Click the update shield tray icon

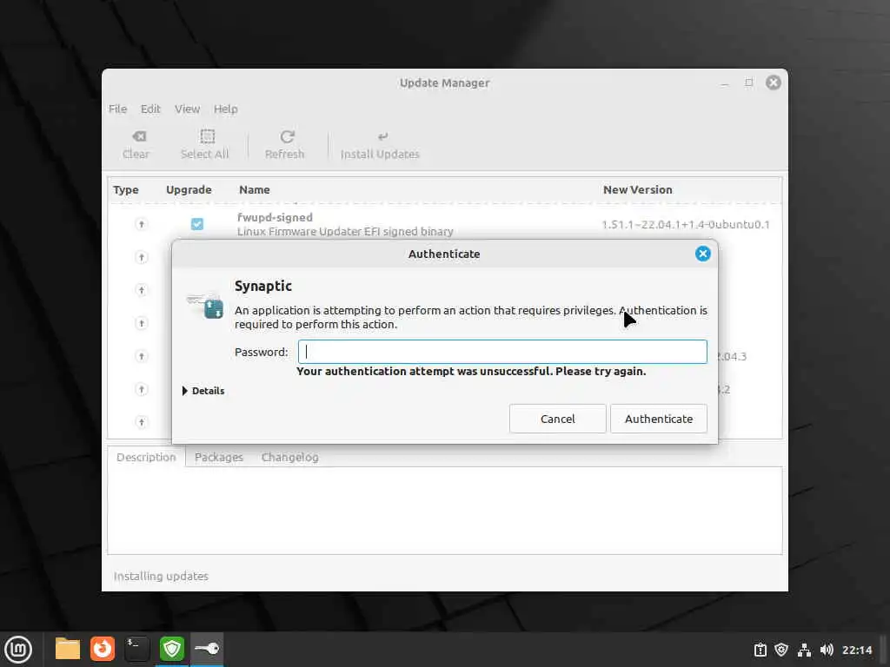coord(781,650)
